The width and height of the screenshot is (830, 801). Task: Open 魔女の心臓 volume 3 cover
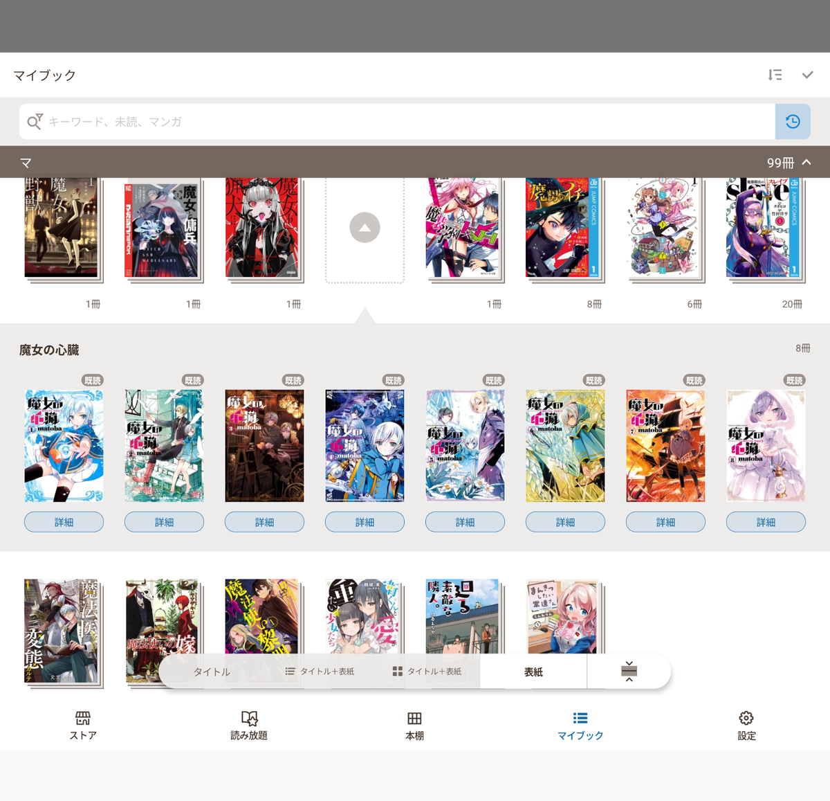click(x=264, y=446)
